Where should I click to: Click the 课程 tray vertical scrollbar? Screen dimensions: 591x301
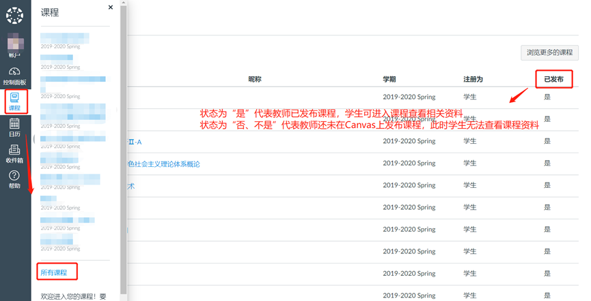point(124,136)
